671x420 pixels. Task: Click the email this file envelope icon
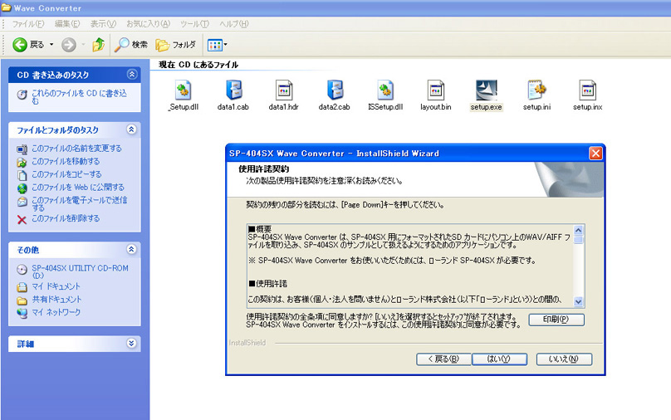tap(22, 202)
